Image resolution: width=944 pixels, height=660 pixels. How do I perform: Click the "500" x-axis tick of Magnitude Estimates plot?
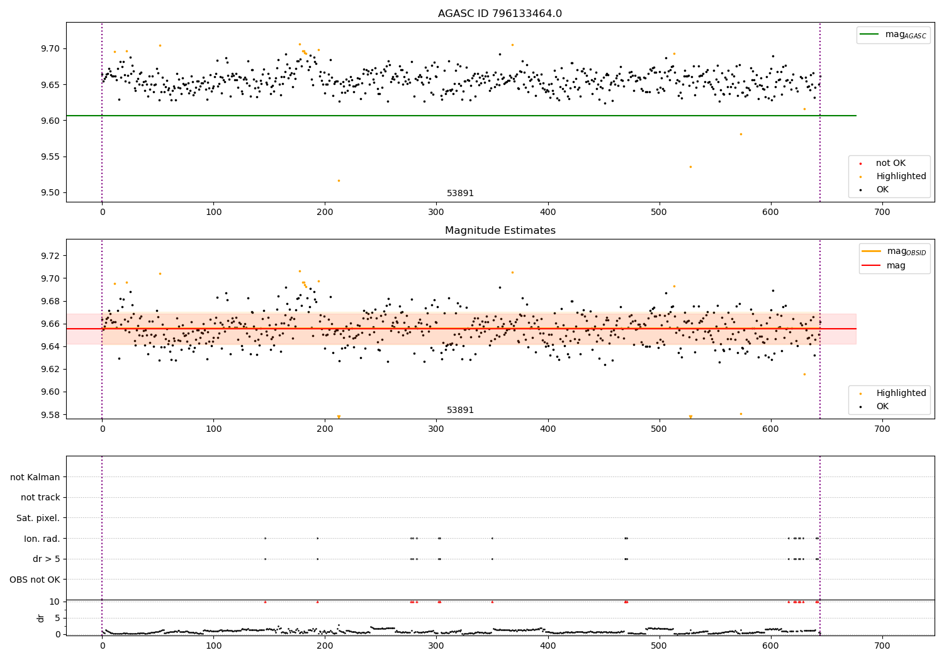[x=660, y=429]
